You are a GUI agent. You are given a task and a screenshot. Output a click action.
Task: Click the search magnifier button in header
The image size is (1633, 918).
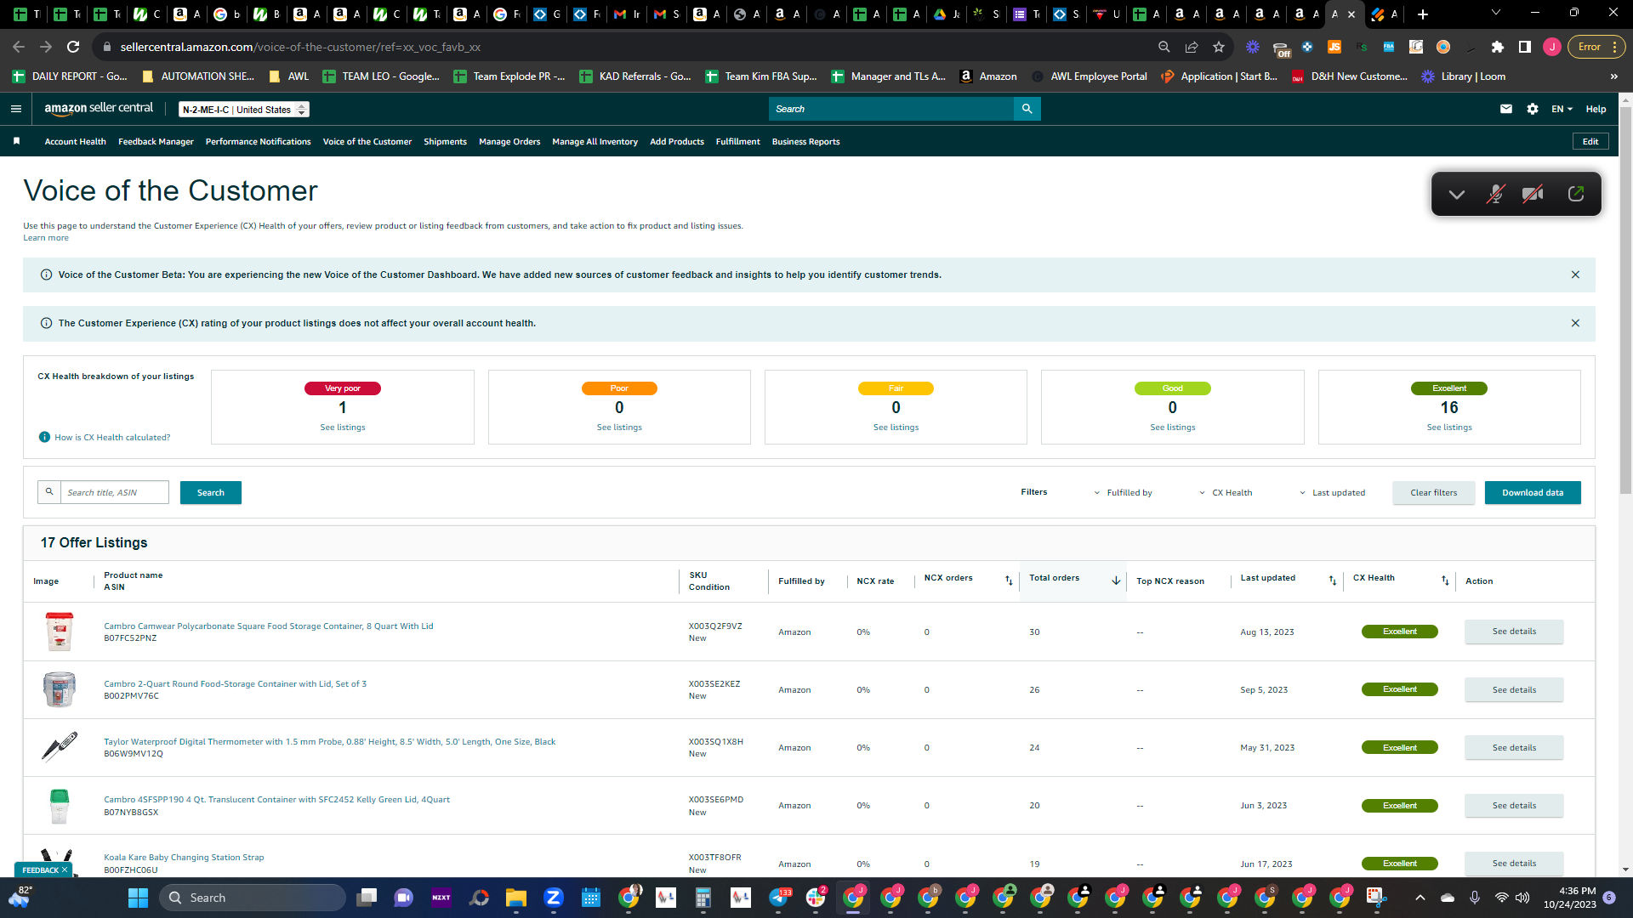coord(1027,109)
